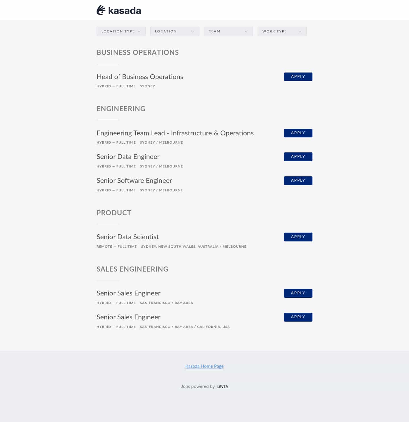
Task: Open the LOCATION TYPE filter dropdown
Action: pos(121,31)
